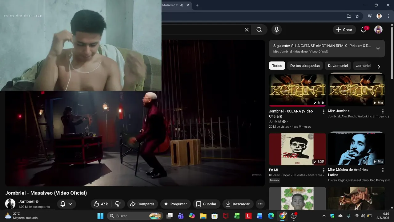Screen dimensions: 394x222
Task: Open Jombriel - XCLANA (Video Oficial) title
Action: (x=291, y=114)
